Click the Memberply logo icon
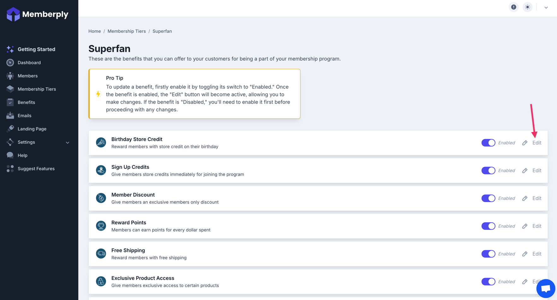Image resolution: width=557 pixels, height=300 pixels. [13, 14]
